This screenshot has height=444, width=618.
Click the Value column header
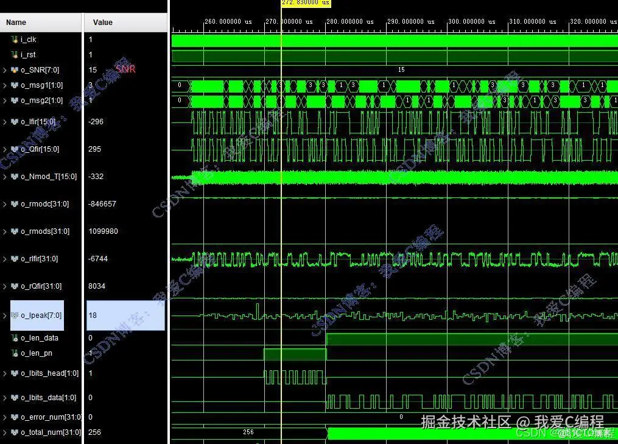click(102, 21)
